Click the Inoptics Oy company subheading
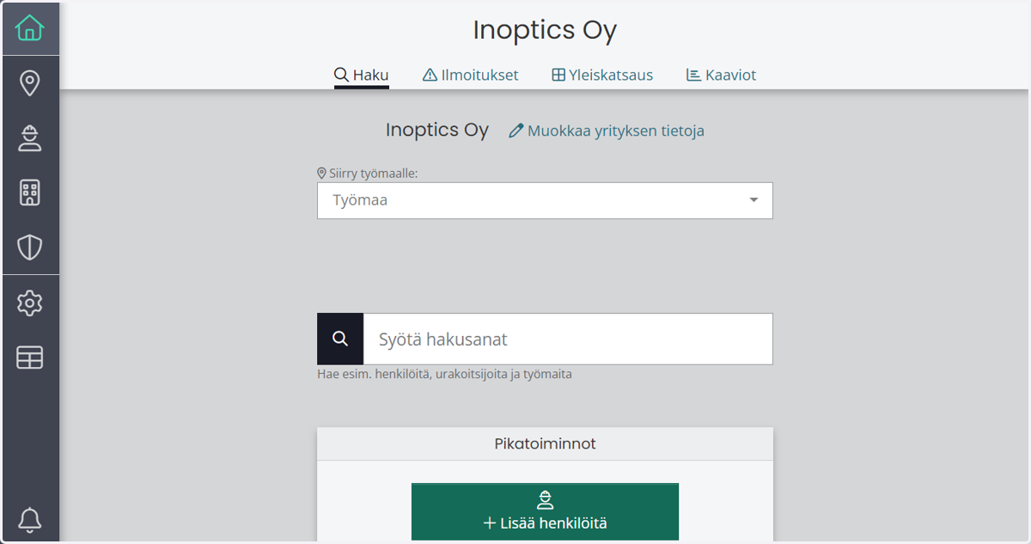This screenshot has height=544, width=1031. point(437,130)
